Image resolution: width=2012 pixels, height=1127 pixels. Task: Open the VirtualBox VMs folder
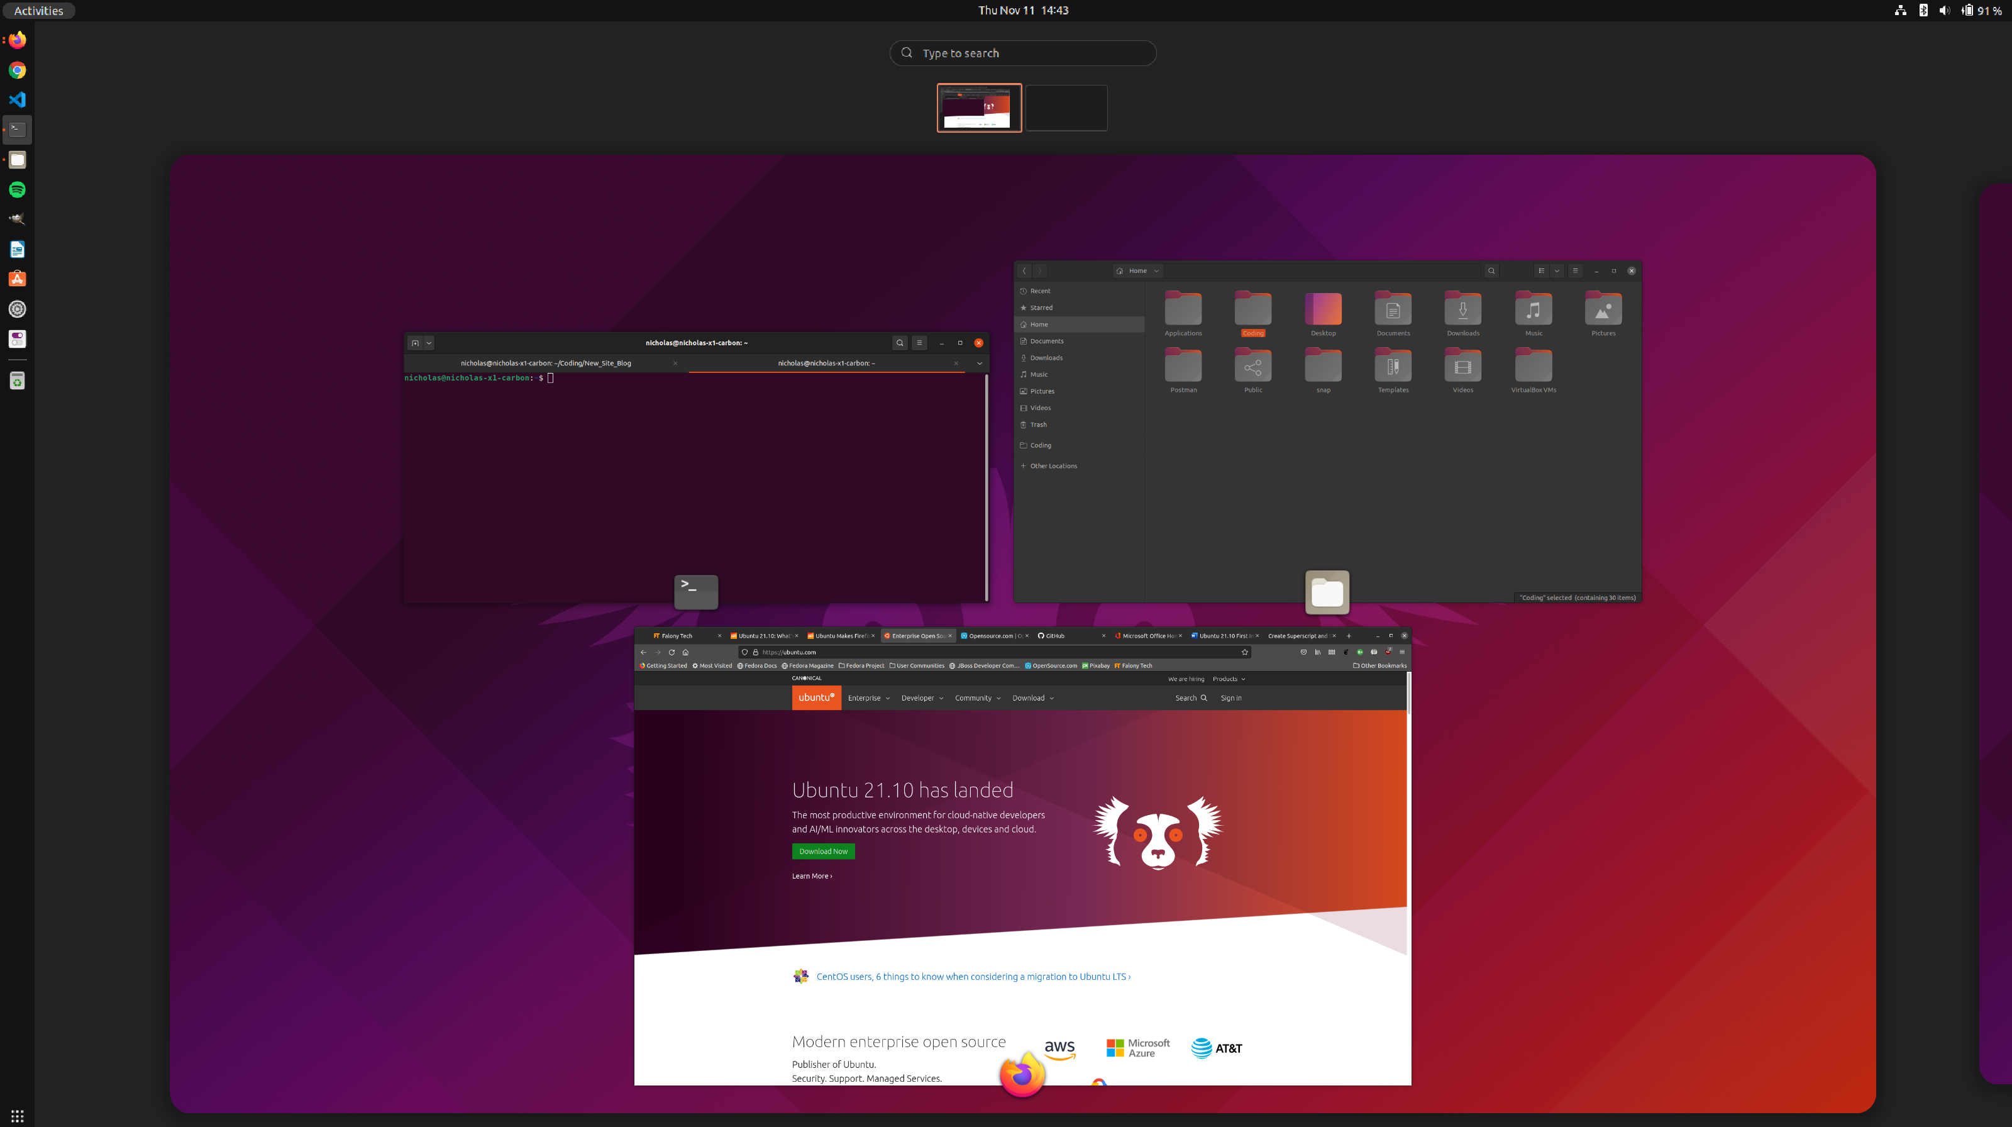pos(1534,371)
